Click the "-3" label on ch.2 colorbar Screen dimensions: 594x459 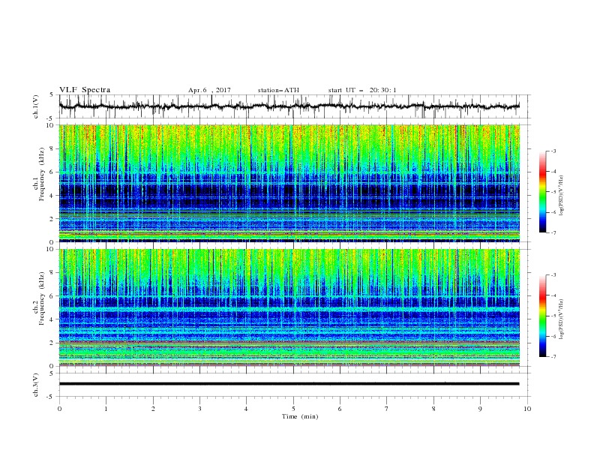(x=553, y=275)
